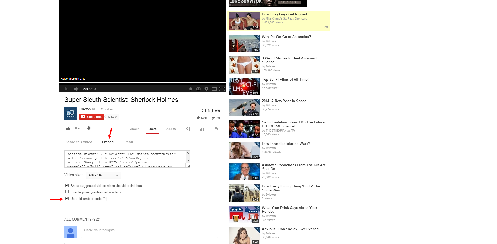Viewport: 497px width, 244px height.
Task: Click the 829 videos text
Action: pos(106,109)
